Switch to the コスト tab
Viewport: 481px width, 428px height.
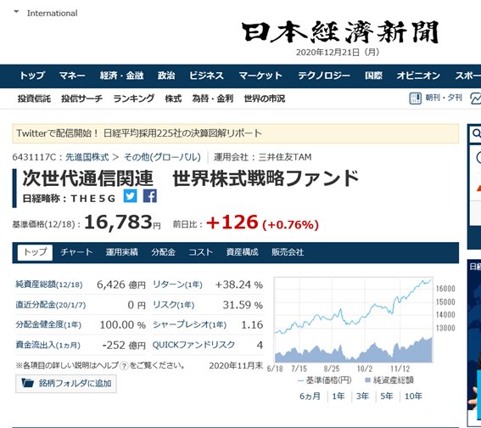point(200,252)
